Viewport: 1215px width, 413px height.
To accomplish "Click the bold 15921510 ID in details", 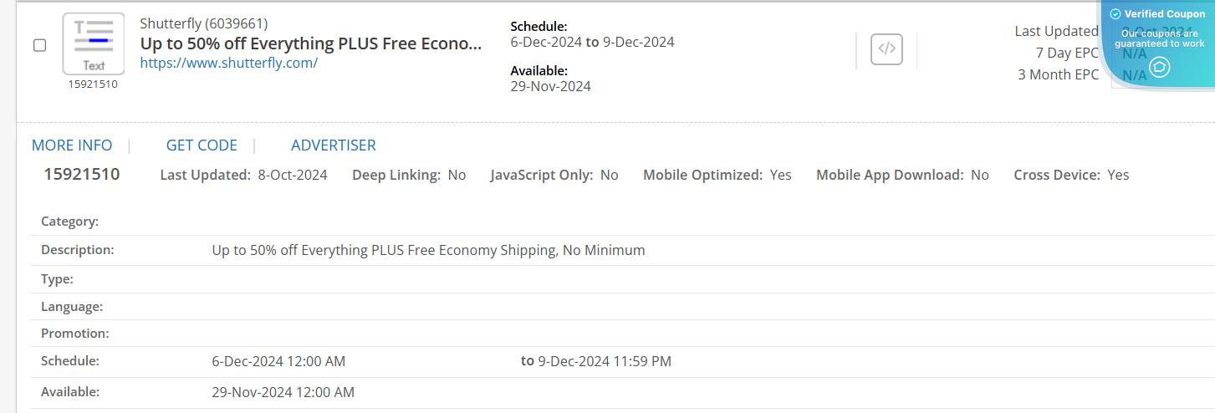I will tap(82, 175).
